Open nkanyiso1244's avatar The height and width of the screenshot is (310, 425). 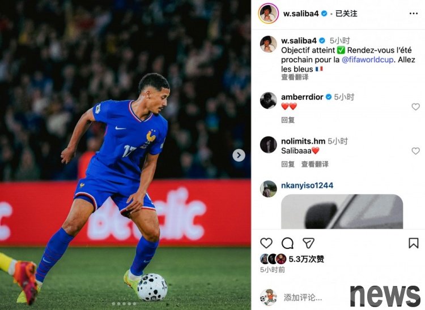[269, 189]
